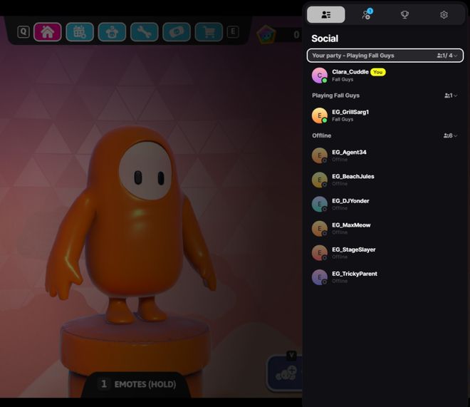Collapse the Offline friends group

(x=455, y=135)
